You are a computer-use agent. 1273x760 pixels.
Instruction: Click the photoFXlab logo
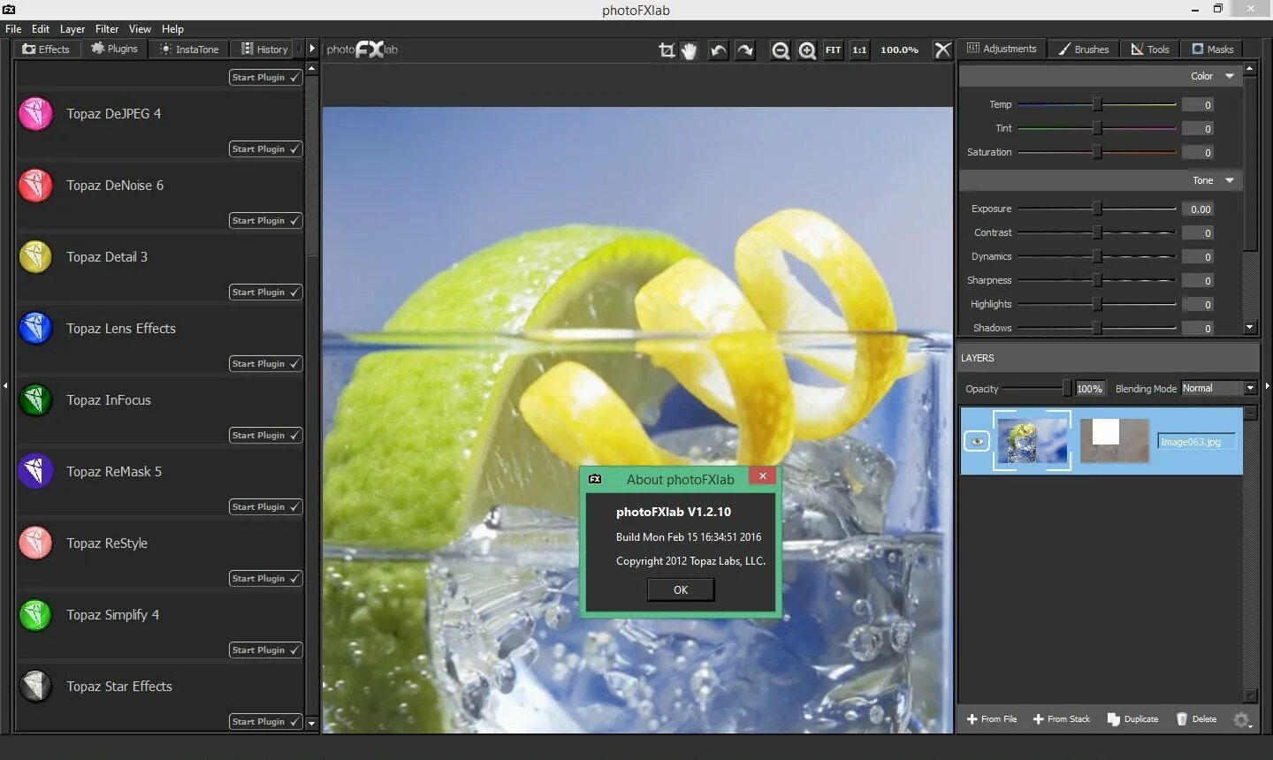tap(362, 49)
